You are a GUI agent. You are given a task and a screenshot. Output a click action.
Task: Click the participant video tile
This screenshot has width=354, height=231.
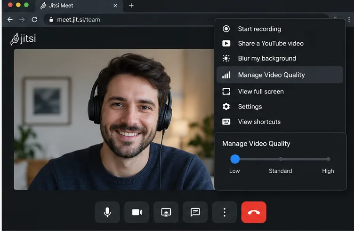tap(114, 119)
